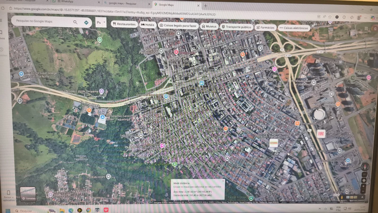Click the Flor Hostel pink pin
Image resolution: width=378 pixels, height=213 pixels.
(162, 146)
